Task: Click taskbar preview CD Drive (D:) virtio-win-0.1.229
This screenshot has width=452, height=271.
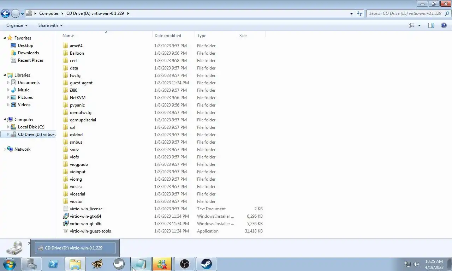Action: 75,248
